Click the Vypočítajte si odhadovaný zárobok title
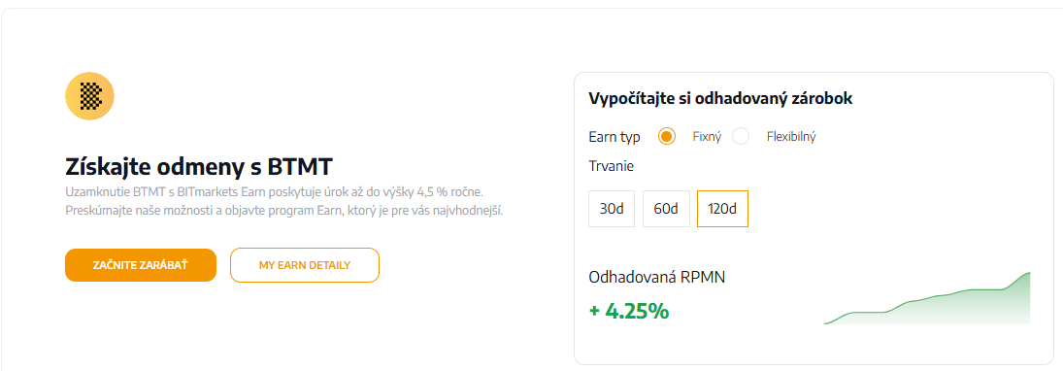 point(720,98)
